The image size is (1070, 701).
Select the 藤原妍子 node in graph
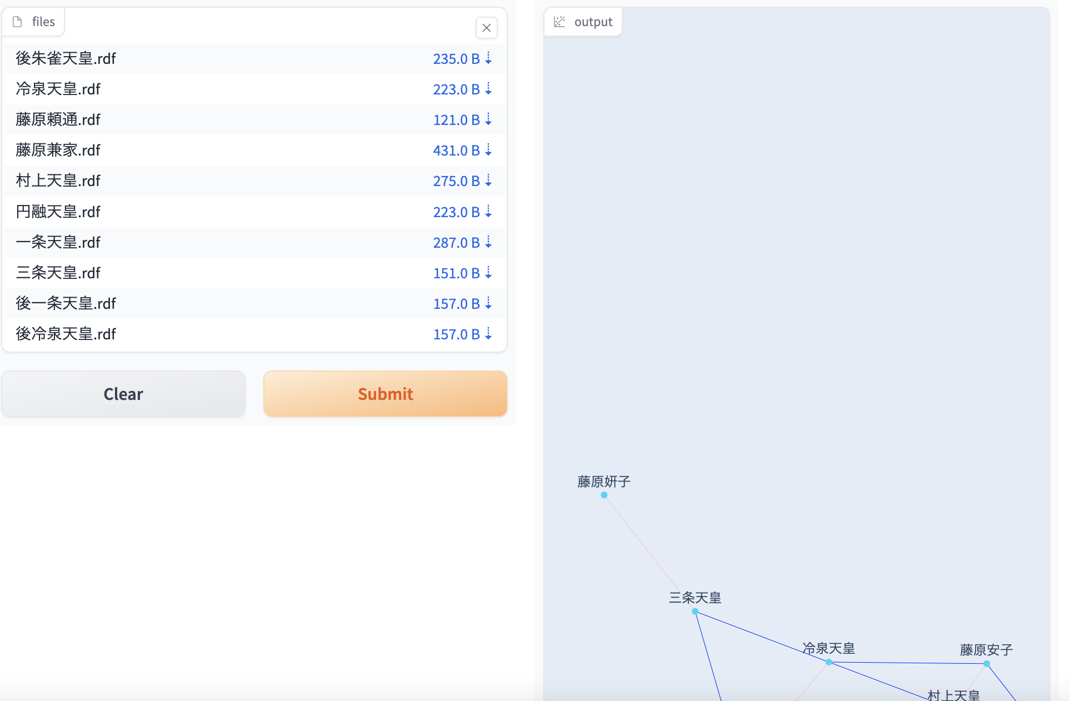604,495
